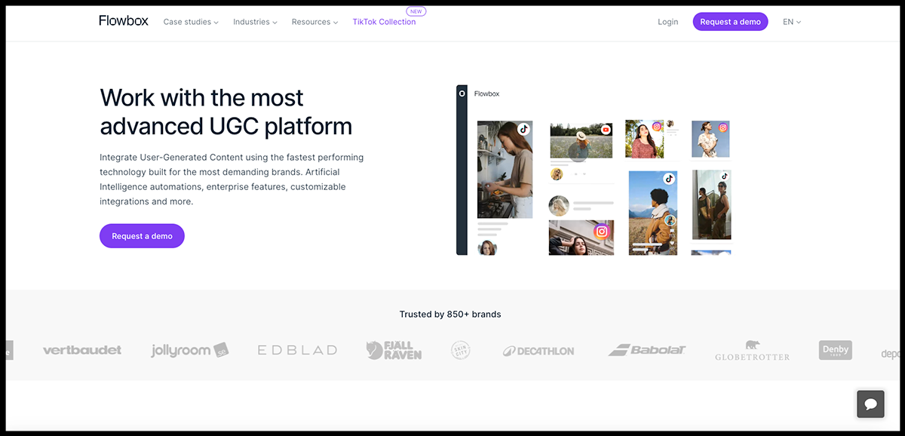This screenshot has width=905, height=436.
Task: Expand the Industries dropdown menu
Action: pos(255,22)
